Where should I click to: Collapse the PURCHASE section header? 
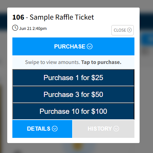point(73,46)
